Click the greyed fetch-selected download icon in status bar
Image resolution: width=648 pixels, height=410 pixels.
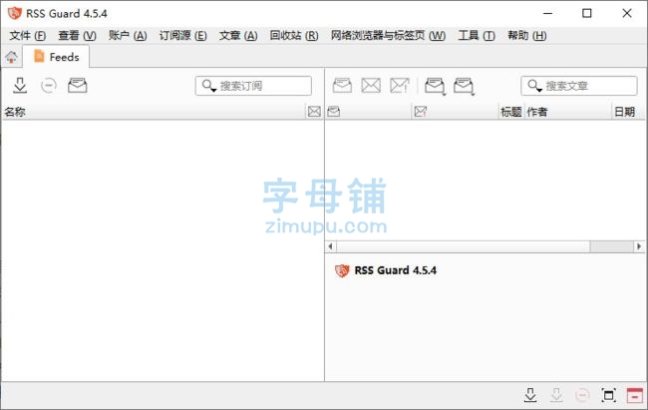point(556,395)
